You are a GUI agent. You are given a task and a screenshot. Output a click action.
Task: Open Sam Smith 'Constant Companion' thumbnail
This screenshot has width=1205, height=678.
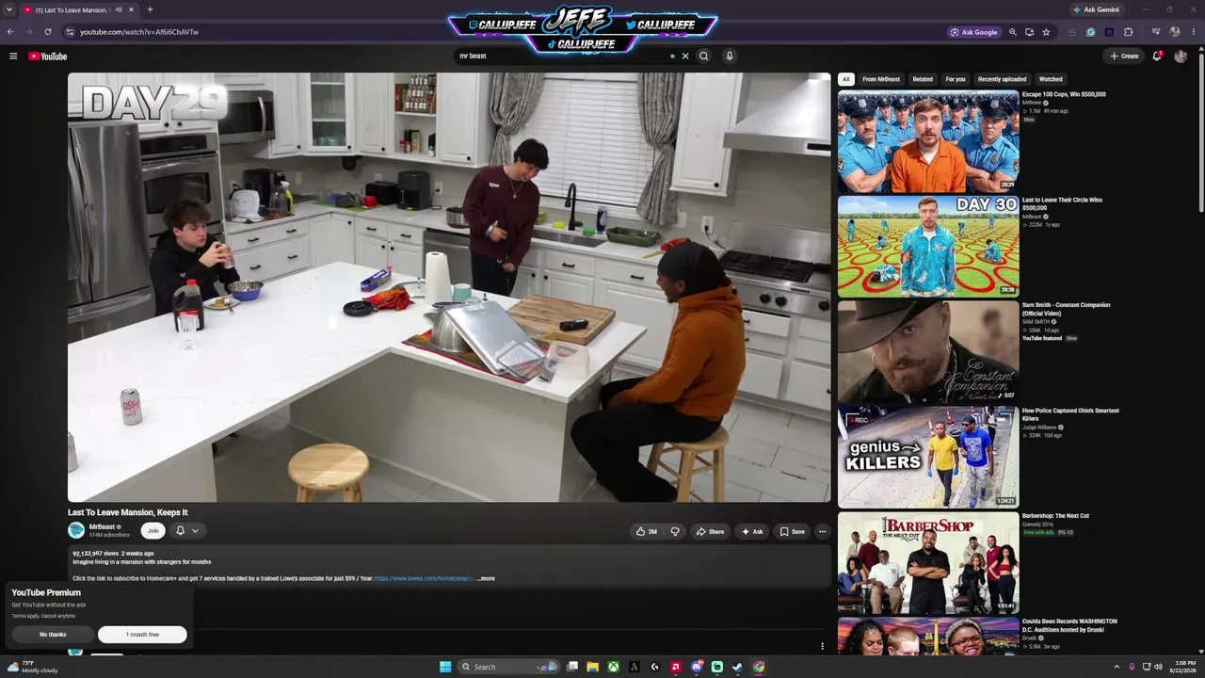[x=928, y=352]
